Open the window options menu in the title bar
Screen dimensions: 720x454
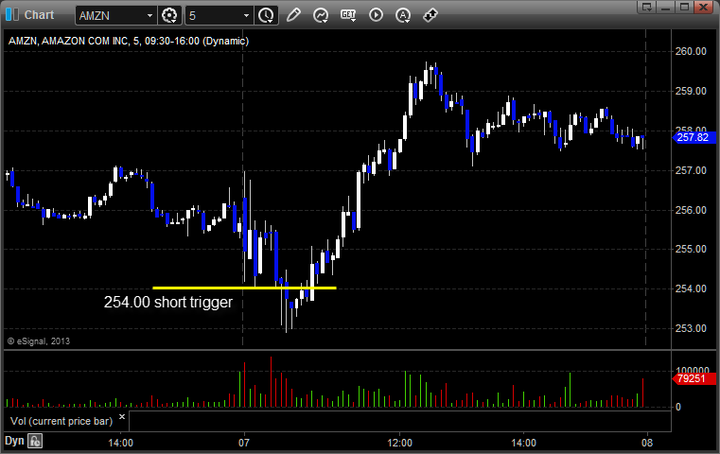click(x=647, y=7)
